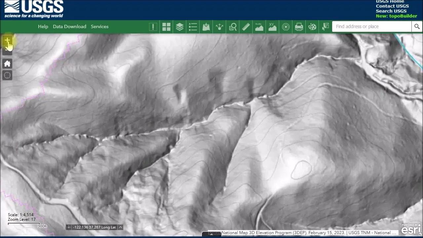Return to default extent home button

pyautogui.click(x=7, y=64)
